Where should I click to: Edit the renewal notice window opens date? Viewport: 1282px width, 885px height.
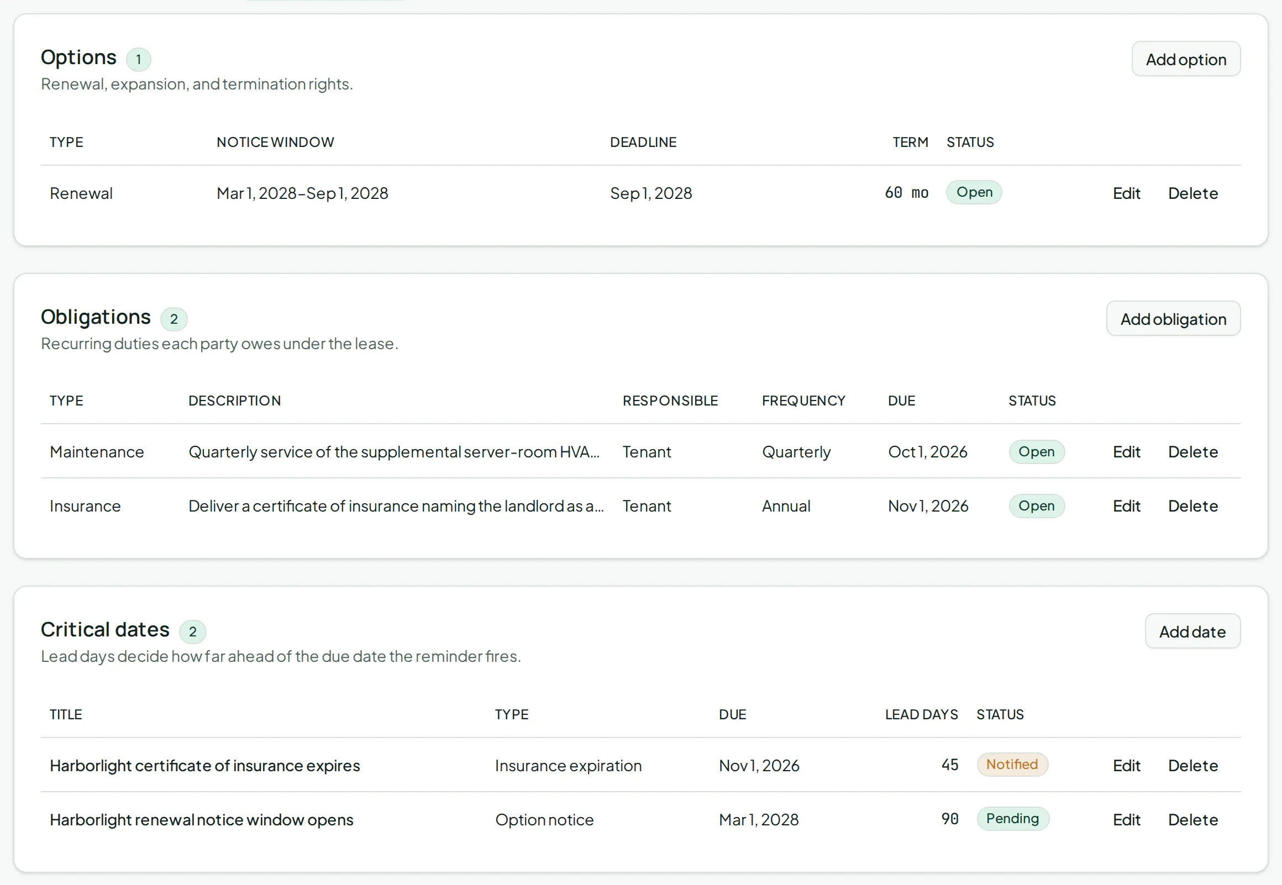pyautogui.click(x=1126, y=820)
